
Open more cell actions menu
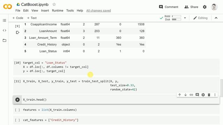215,95
